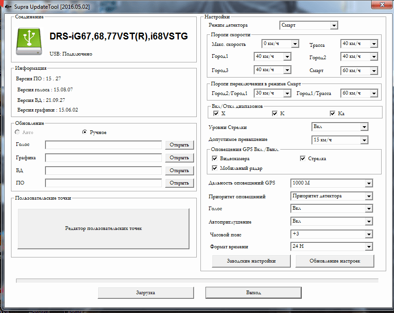Click Открыть button for the БД file
The height and width of the screenshot is (313, 394).
[179, 170]
